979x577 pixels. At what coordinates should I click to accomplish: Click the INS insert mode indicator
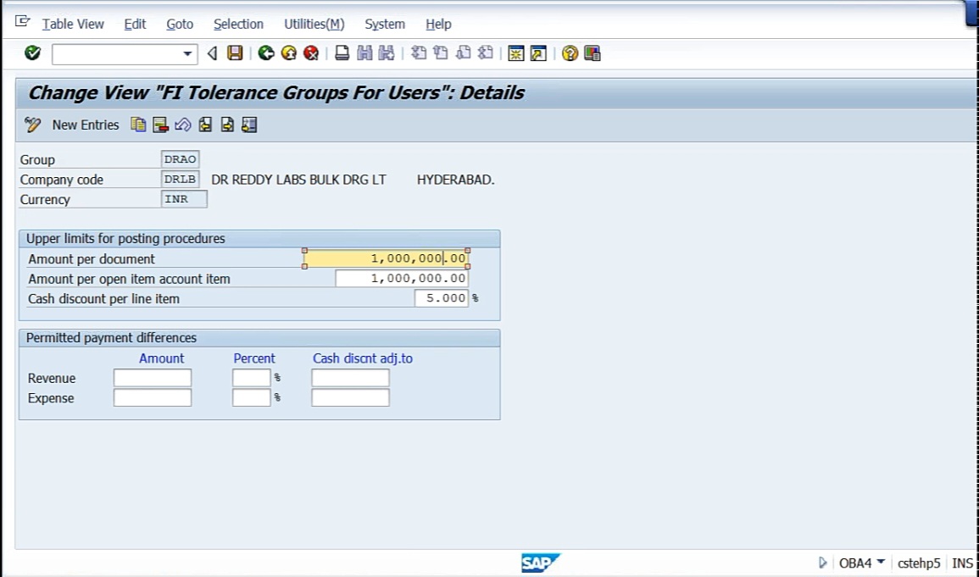coord(962,563)
